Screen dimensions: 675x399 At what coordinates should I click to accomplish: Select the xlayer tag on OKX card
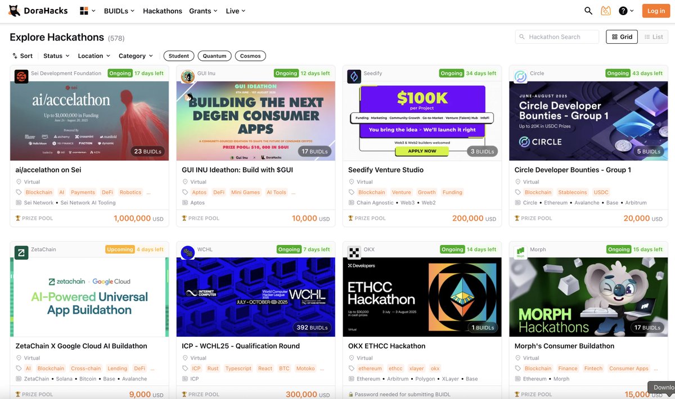pos(417,369)
